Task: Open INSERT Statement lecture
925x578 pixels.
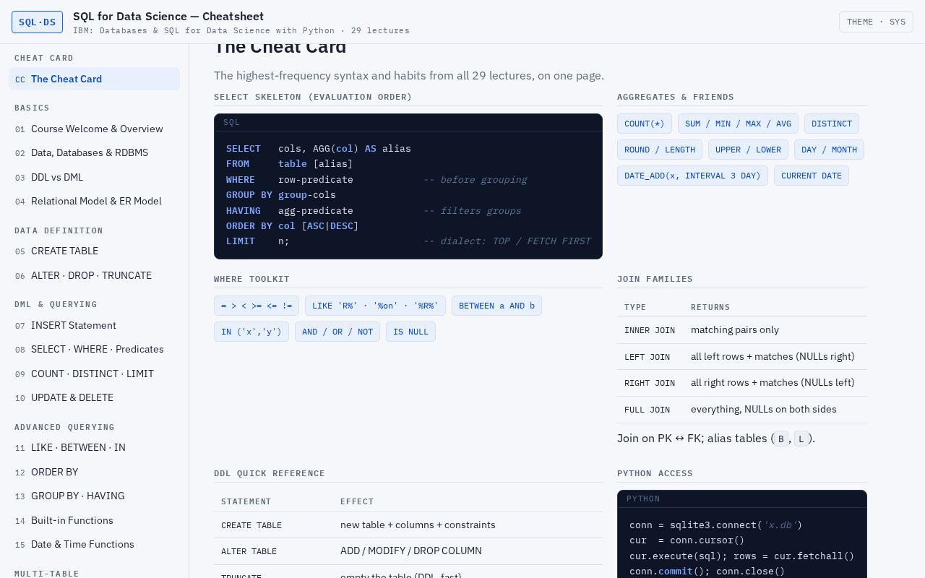Action: (94, 325)
